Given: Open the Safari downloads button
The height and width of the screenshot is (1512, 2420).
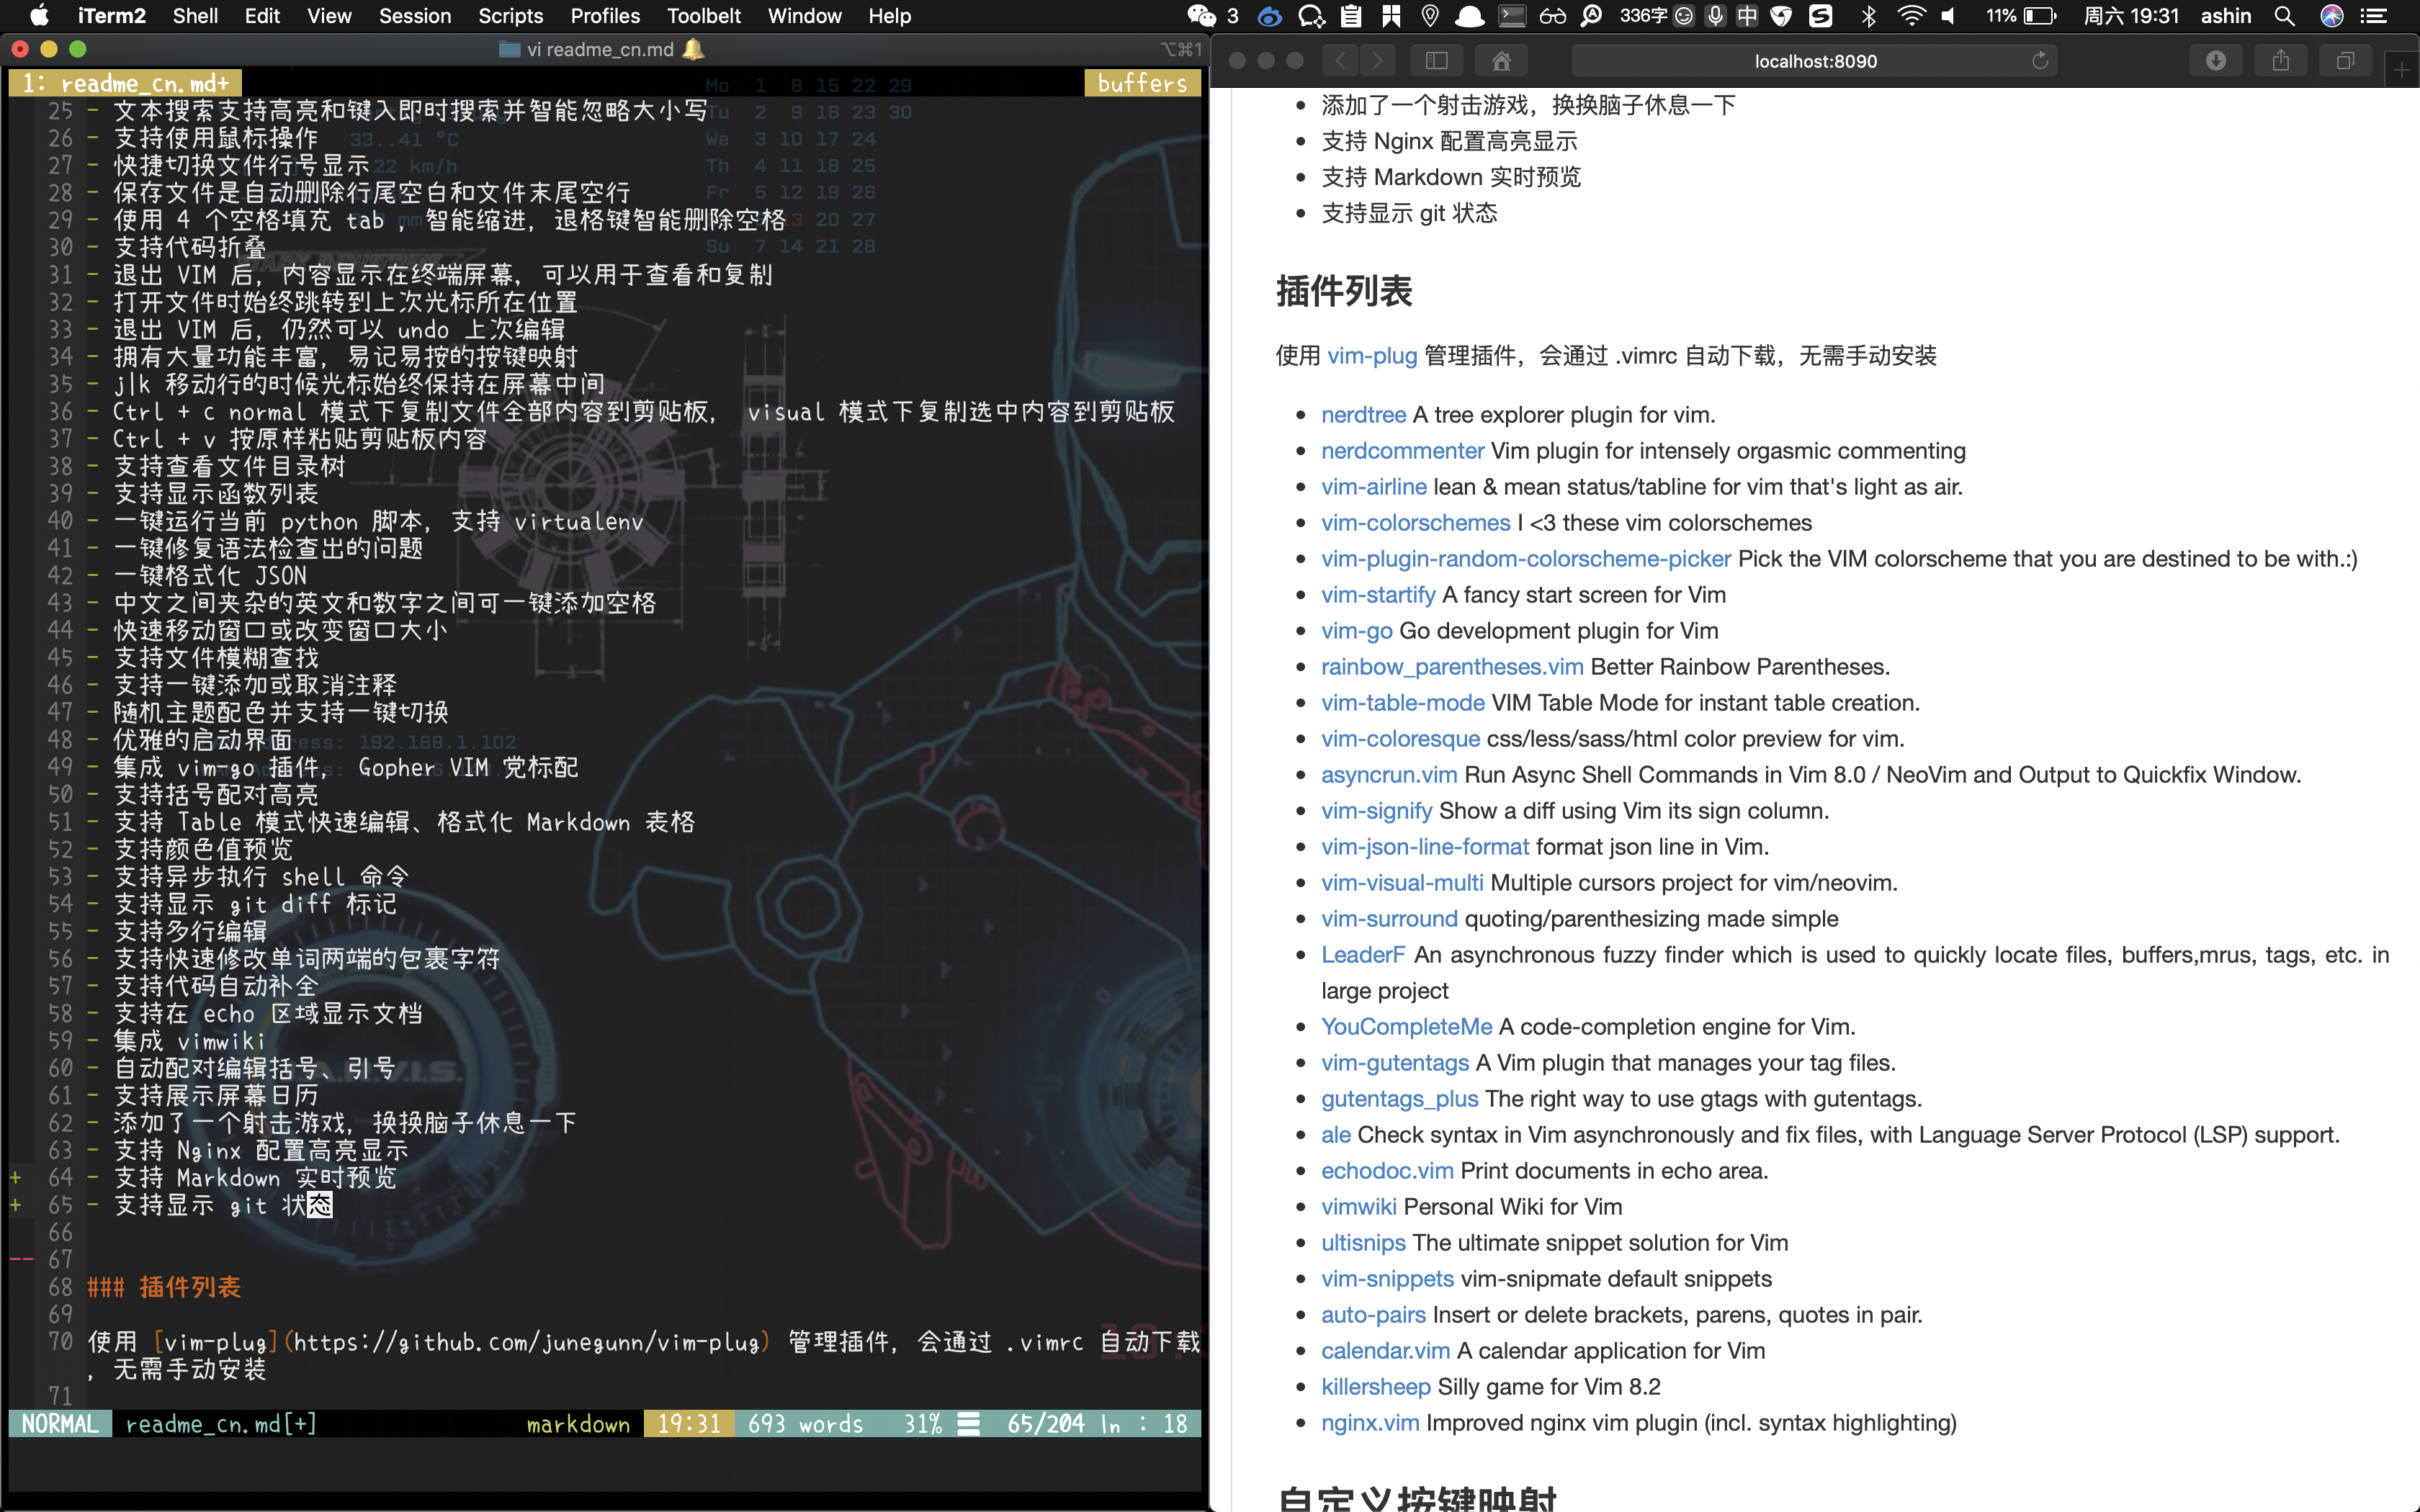Looking at the screenshot, I should point(2216,61).
